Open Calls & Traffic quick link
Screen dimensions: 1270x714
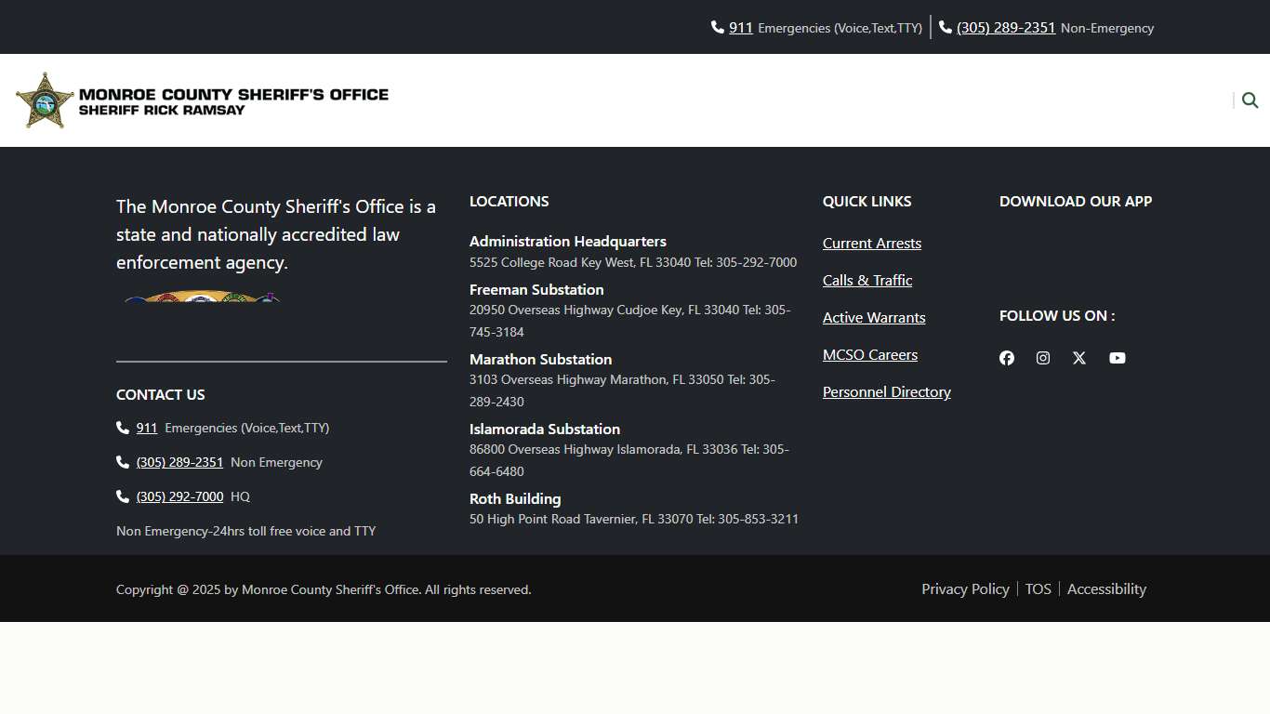867,281
